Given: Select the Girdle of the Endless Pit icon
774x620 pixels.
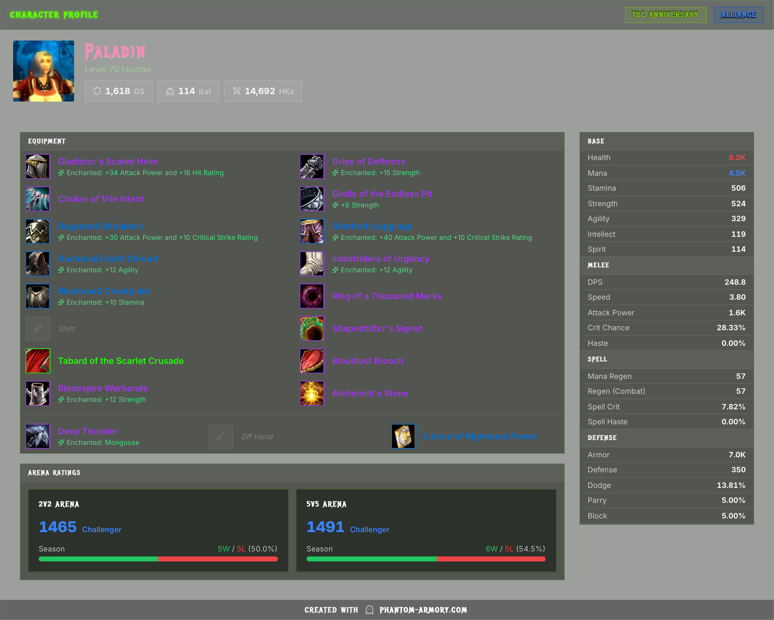Looking at the screenshot, I should point(312,199).
